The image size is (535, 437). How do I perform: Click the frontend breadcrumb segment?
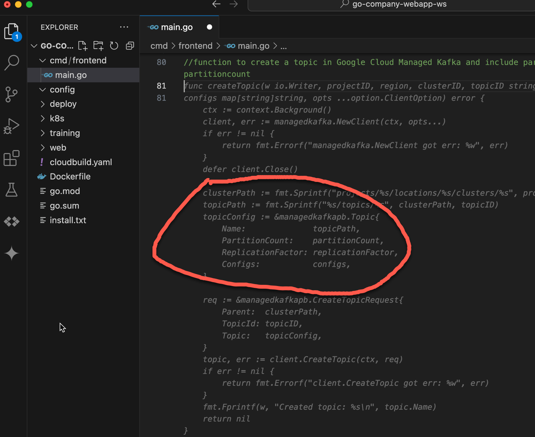pos(195,46)
